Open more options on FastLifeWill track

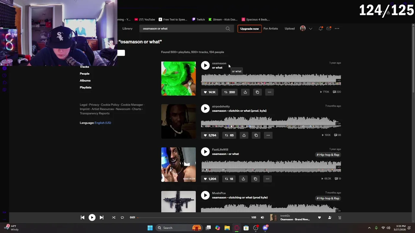(267, 179)
